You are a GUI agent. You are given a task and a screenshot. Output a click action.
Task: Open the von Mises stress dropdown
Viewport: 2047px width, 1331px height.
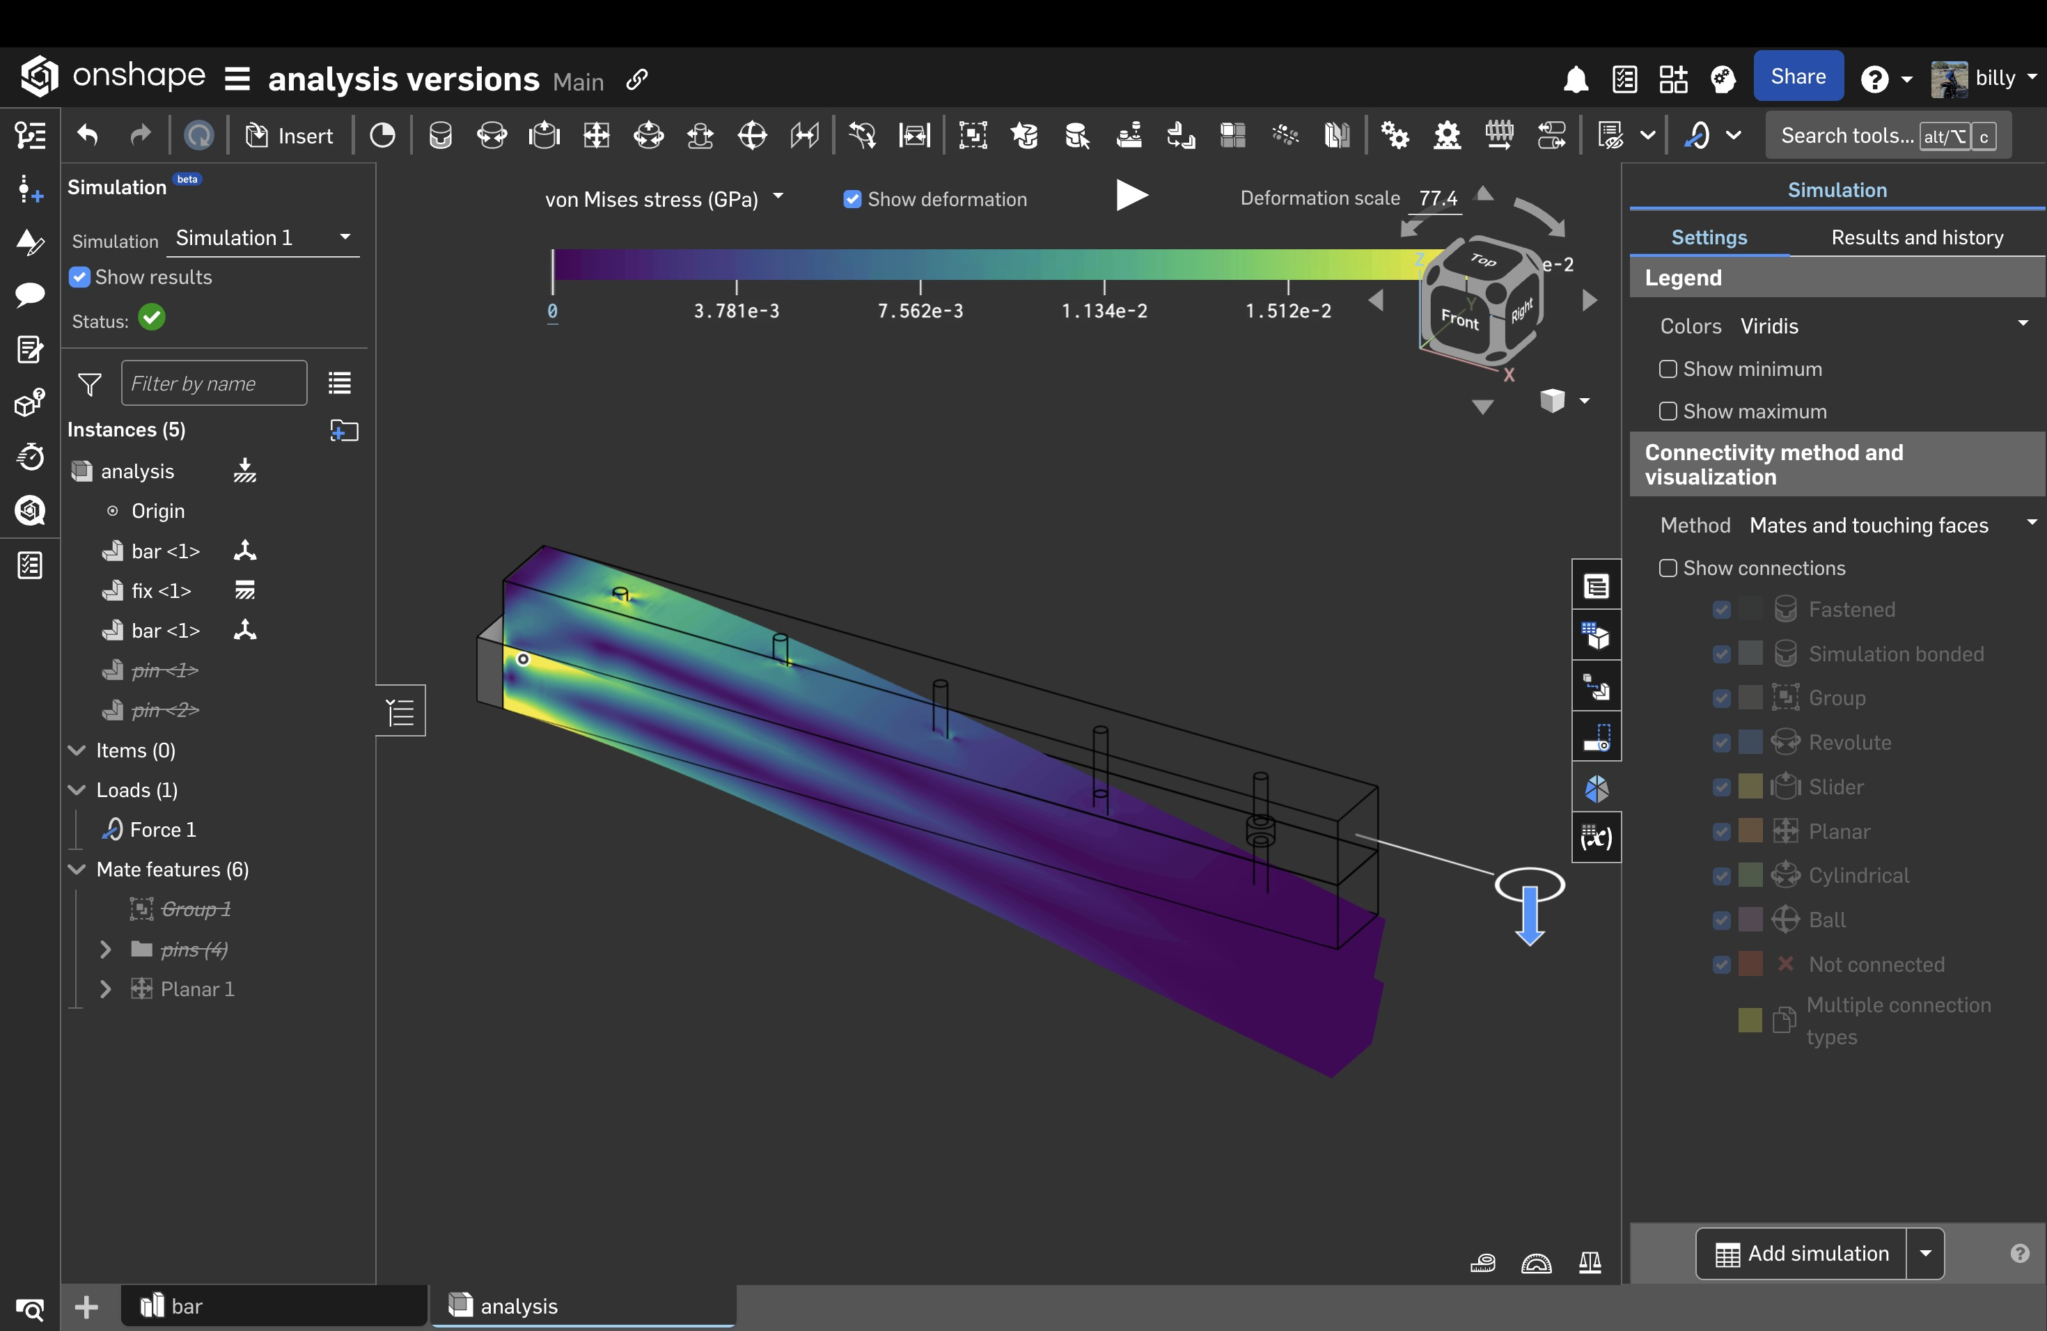pos(664,198)
